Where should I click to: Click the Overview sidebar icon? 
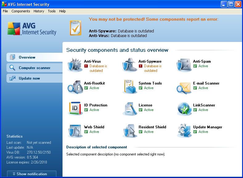click(12, 57)
